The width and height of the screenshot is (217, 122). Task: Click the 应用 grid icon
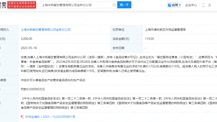(169, 5)
